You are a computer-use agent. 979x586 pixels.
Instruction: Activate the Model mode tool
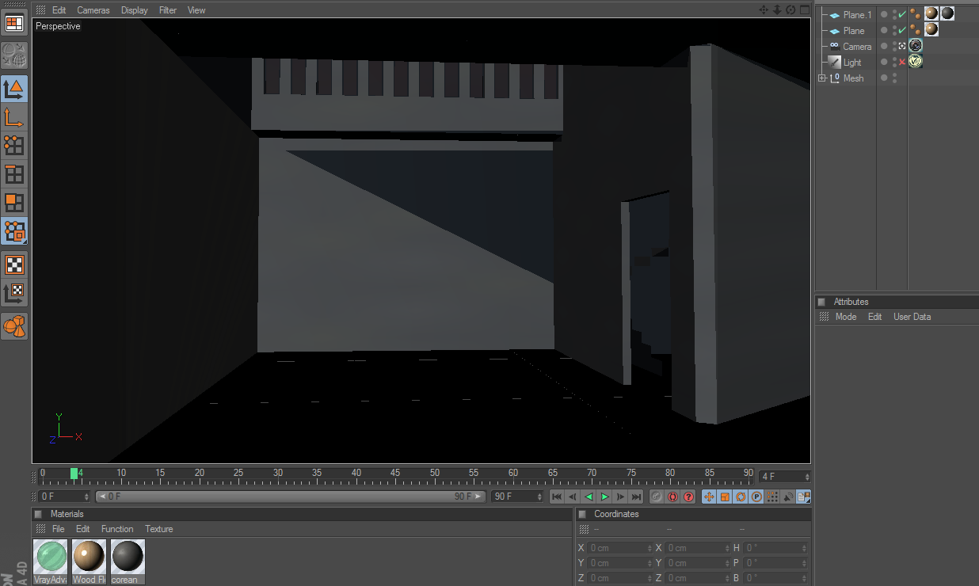coord(14,88)
